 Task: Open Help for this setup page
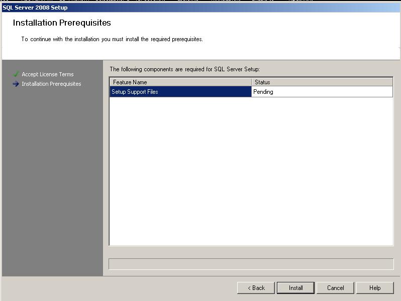pyautogui.click(x=375, y=288)
